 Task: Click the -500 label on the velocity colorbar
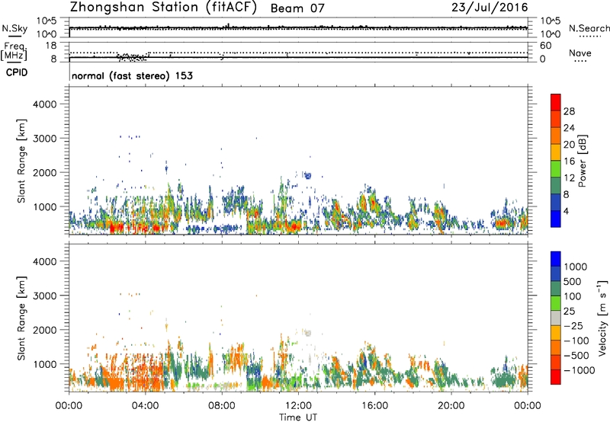coord(576,355)
